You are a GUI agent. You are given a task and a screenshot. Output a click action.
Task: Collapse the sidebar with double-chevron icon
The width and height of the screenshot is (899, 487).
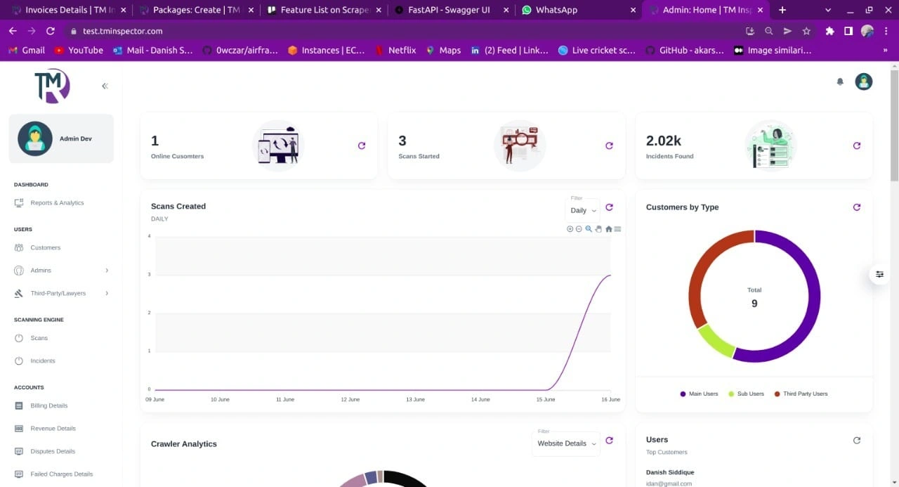pyautogui.click(x=105, y=86)
